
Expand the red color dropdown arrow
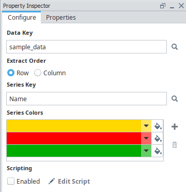146,139
